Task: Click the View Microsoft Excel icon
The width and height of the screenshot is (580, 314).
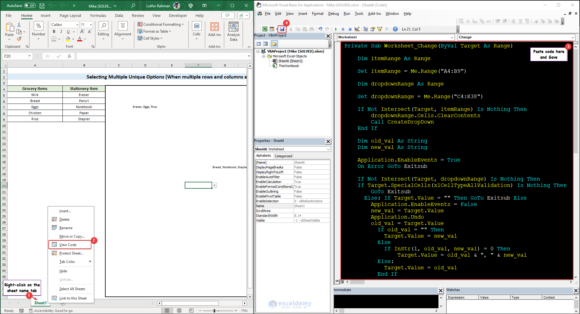Action: (x=265, y=29)
